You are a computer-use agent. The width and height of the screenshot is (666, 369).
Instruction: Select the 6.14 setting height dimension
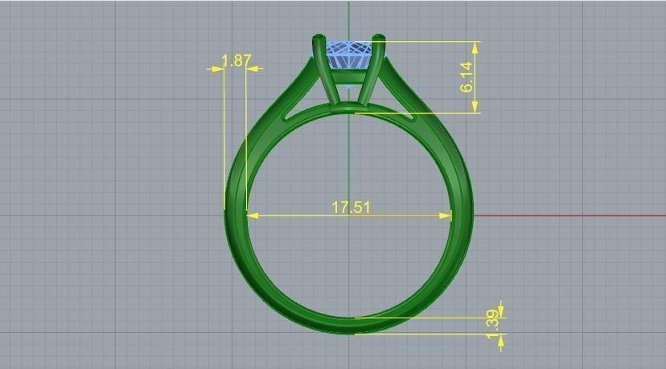466,77
